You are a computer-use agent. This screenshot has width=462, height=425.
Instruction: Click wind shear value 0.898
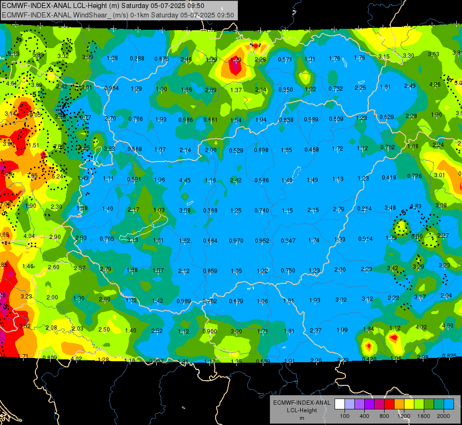pos(261,150)
